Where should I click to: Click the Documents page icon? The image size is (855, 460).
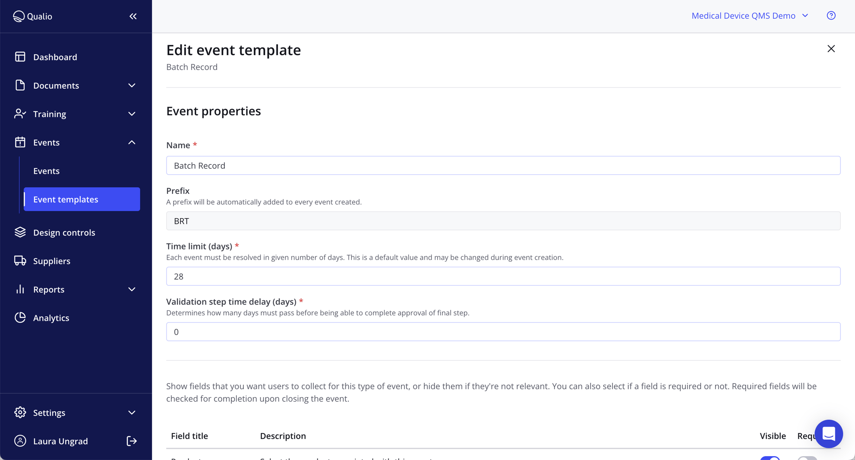20,85
